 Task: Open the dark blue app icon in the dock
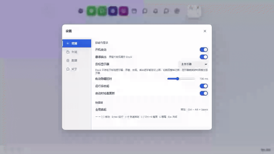pyautogui.click(x=113, y=11)
